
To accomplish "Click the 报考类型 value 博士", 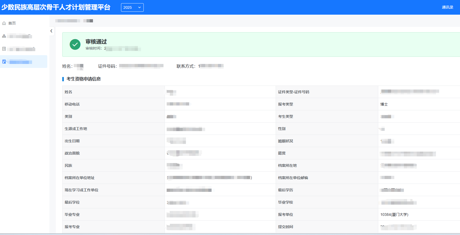I will tap(384, 104).
